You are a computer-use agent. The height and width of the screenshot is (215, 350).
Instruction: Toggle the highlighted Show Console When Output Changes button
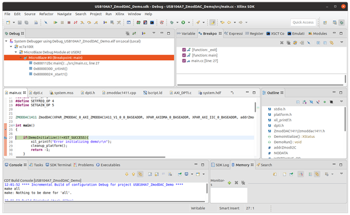140,174
